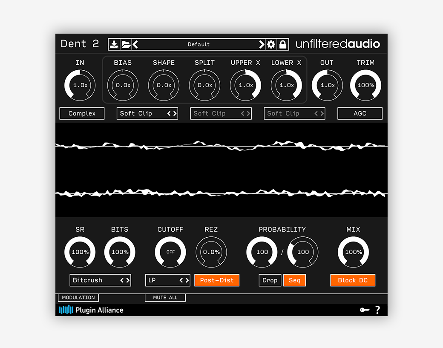The image size is (443, 348).
Task: Click the BIAS knob
Action: pos(123,85)
